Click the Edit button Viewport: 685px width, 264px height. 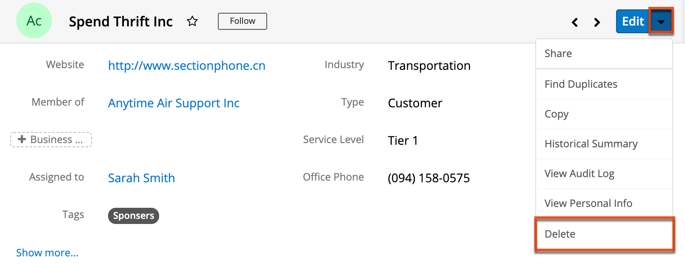(x=632, y=21)
